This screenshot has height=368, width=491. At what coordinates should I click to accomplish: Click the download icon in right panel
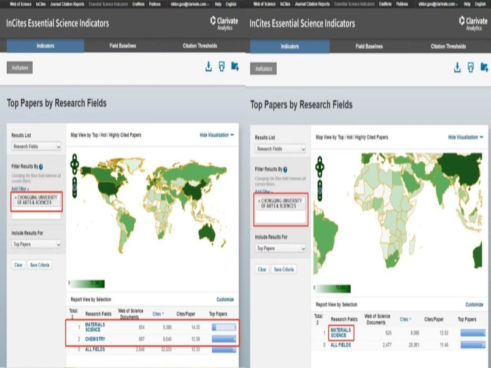click(x=457, y=67)
